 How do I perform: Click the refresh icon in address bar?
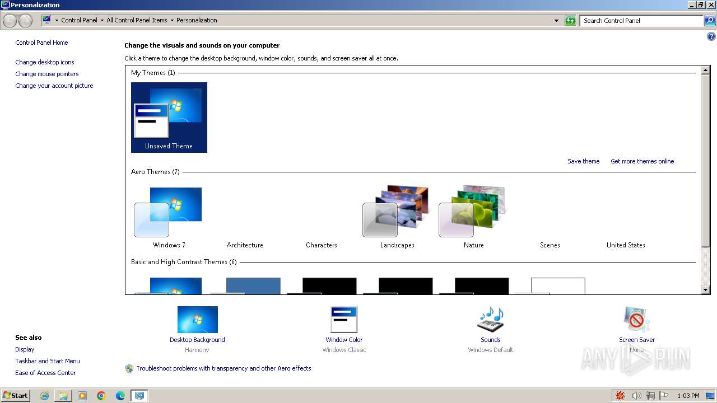point(570,21)
